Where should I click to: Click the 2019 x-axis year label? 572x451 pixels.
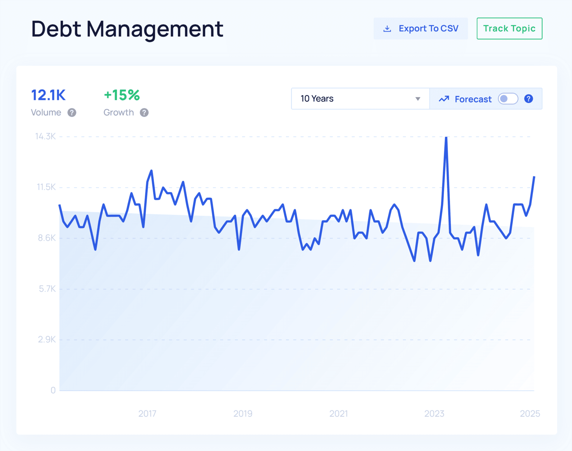(243, 413)
